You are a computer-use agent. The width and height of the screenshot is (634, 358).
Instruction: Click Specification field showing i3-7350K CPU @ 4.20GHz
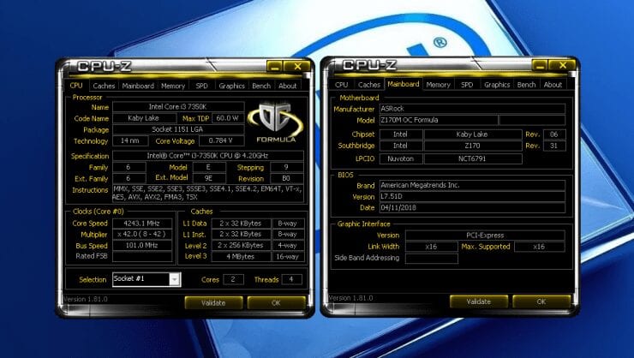click(208, 156)
